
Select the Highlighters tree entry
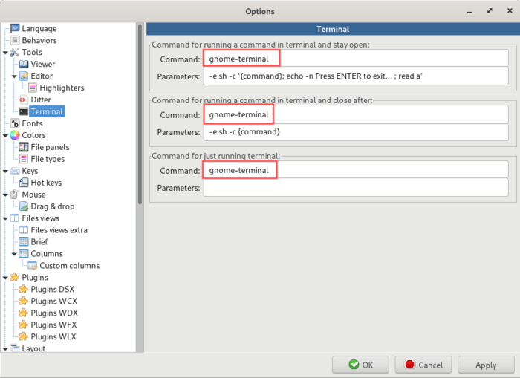point(62,88)
